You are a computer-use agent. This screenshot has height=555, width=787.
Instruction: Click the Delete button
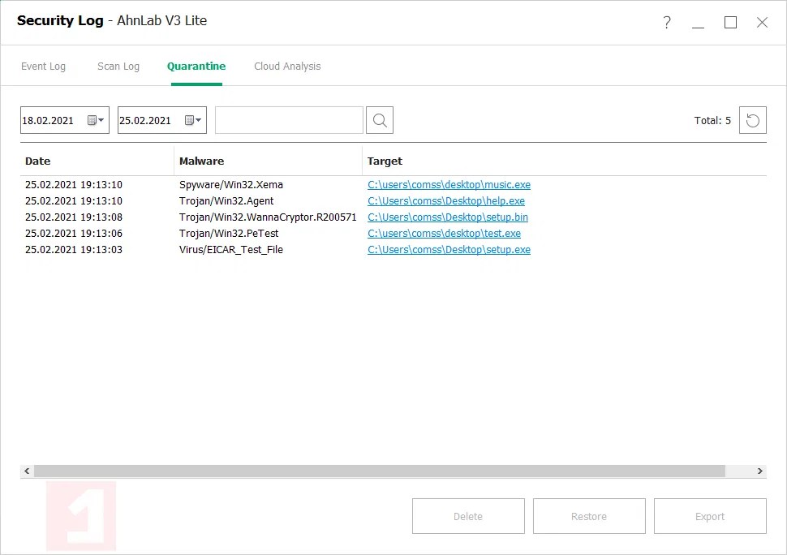[468, 515]
